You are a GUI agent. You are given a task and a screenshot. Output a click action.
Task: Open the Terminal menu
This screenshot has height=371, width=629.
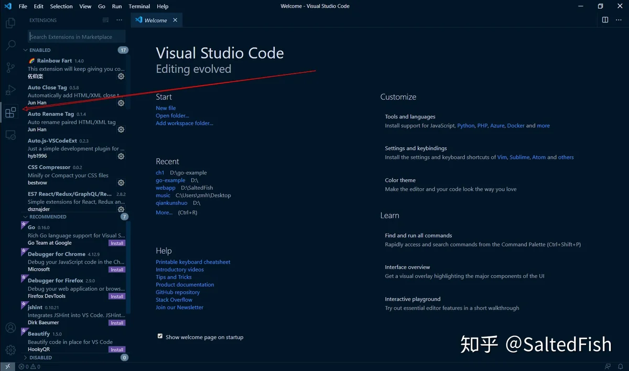click(x=139, y=6)
